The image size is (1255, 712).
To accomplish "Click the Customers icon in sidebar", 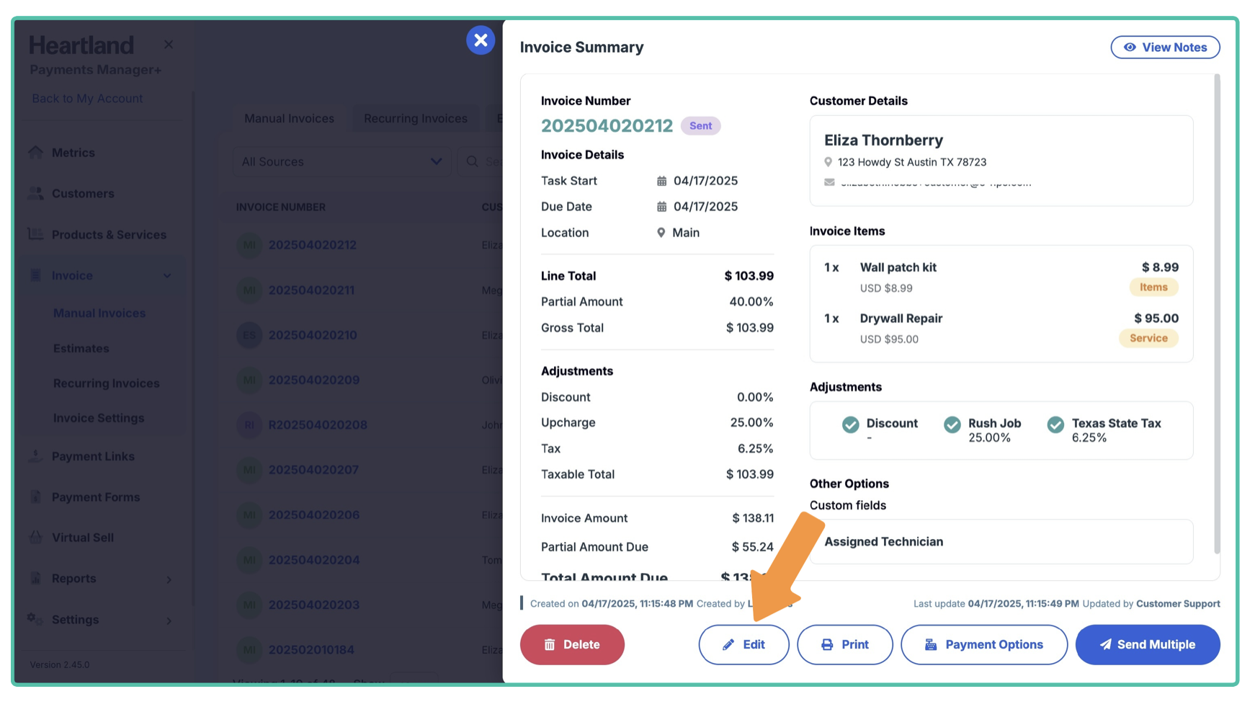I will (35, 193).
